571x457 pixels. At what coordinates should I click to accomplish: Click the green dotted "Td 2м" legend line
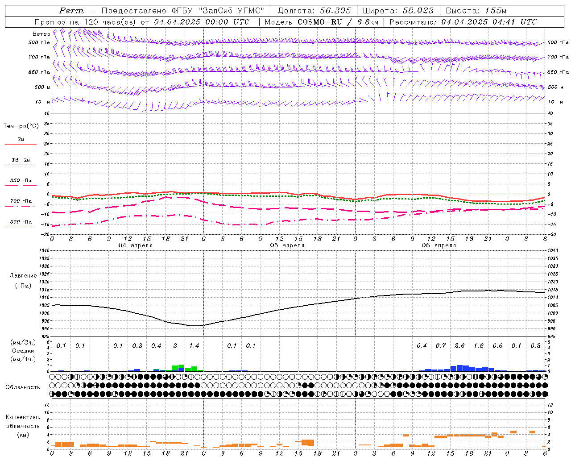[20, 165]
